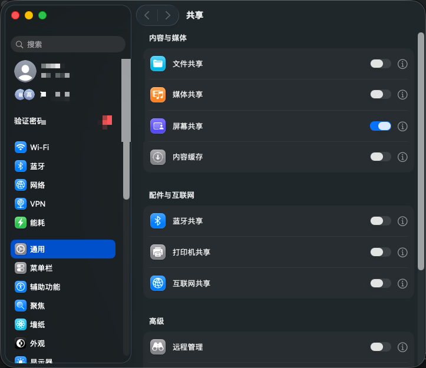Screen dimensions: 426x368
Task: Click the 文件共享 folder icon
Action: click(157, 64)
